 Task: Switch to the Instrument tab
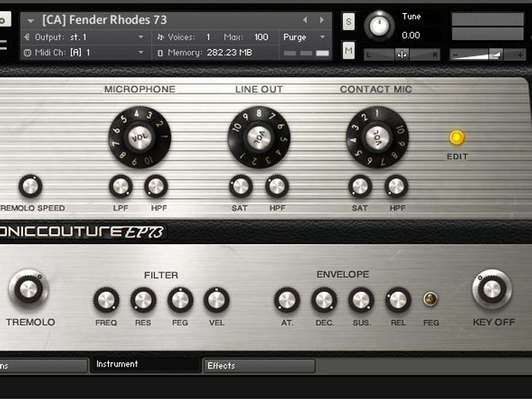tap(145, 364)
